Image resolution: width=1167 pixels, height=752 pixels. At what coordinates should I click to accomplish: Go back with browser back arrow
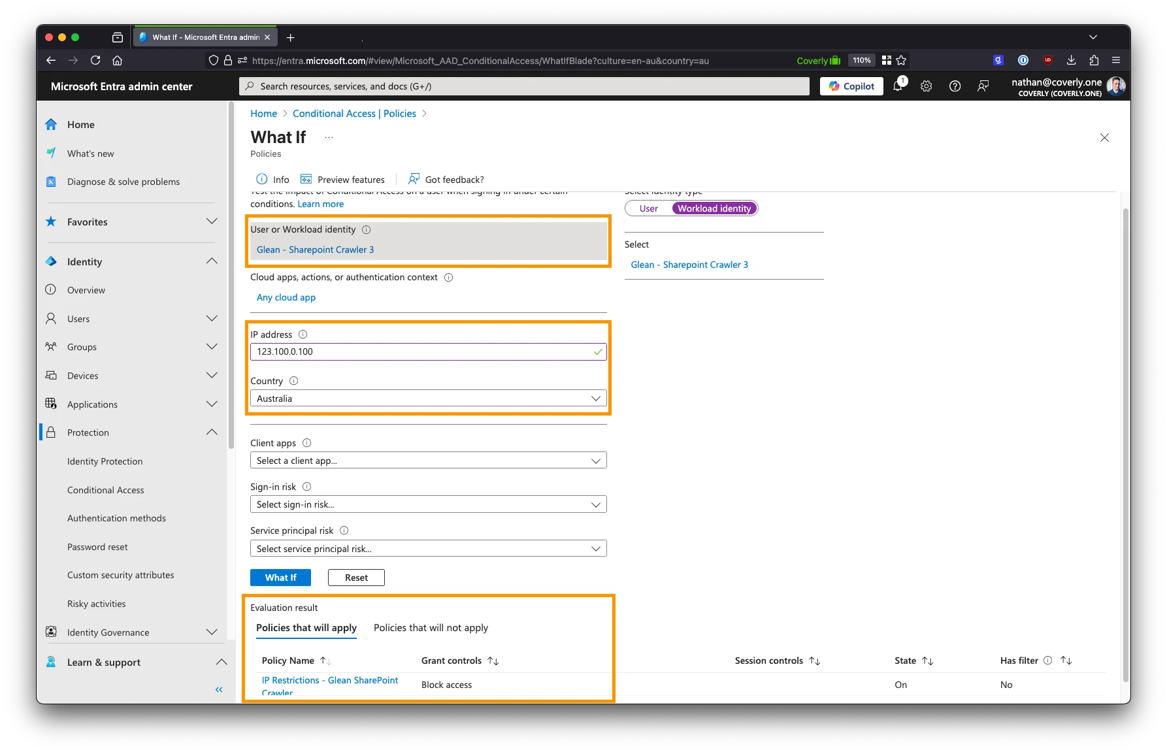(51, 60)
